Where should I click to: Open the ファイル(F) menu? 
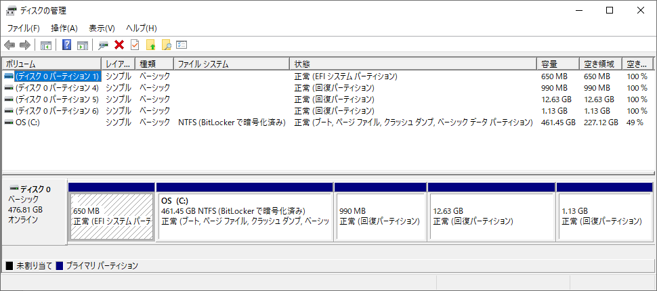pos(24,28)
